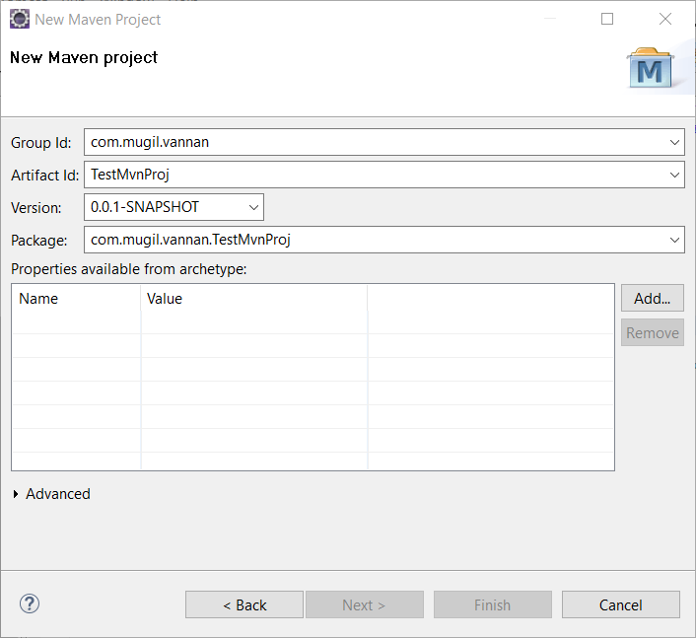Image resolution: width=696 pixels, height=638 pixels.
Task: Open the help question mark icon
Action: tap(30, 603)
